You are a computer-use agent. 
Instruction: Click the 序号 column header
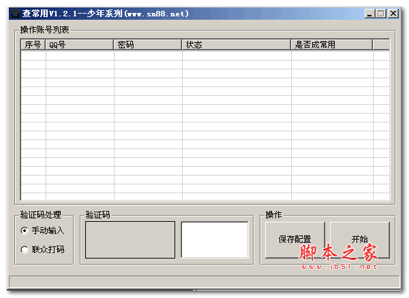tap(33, 45)
